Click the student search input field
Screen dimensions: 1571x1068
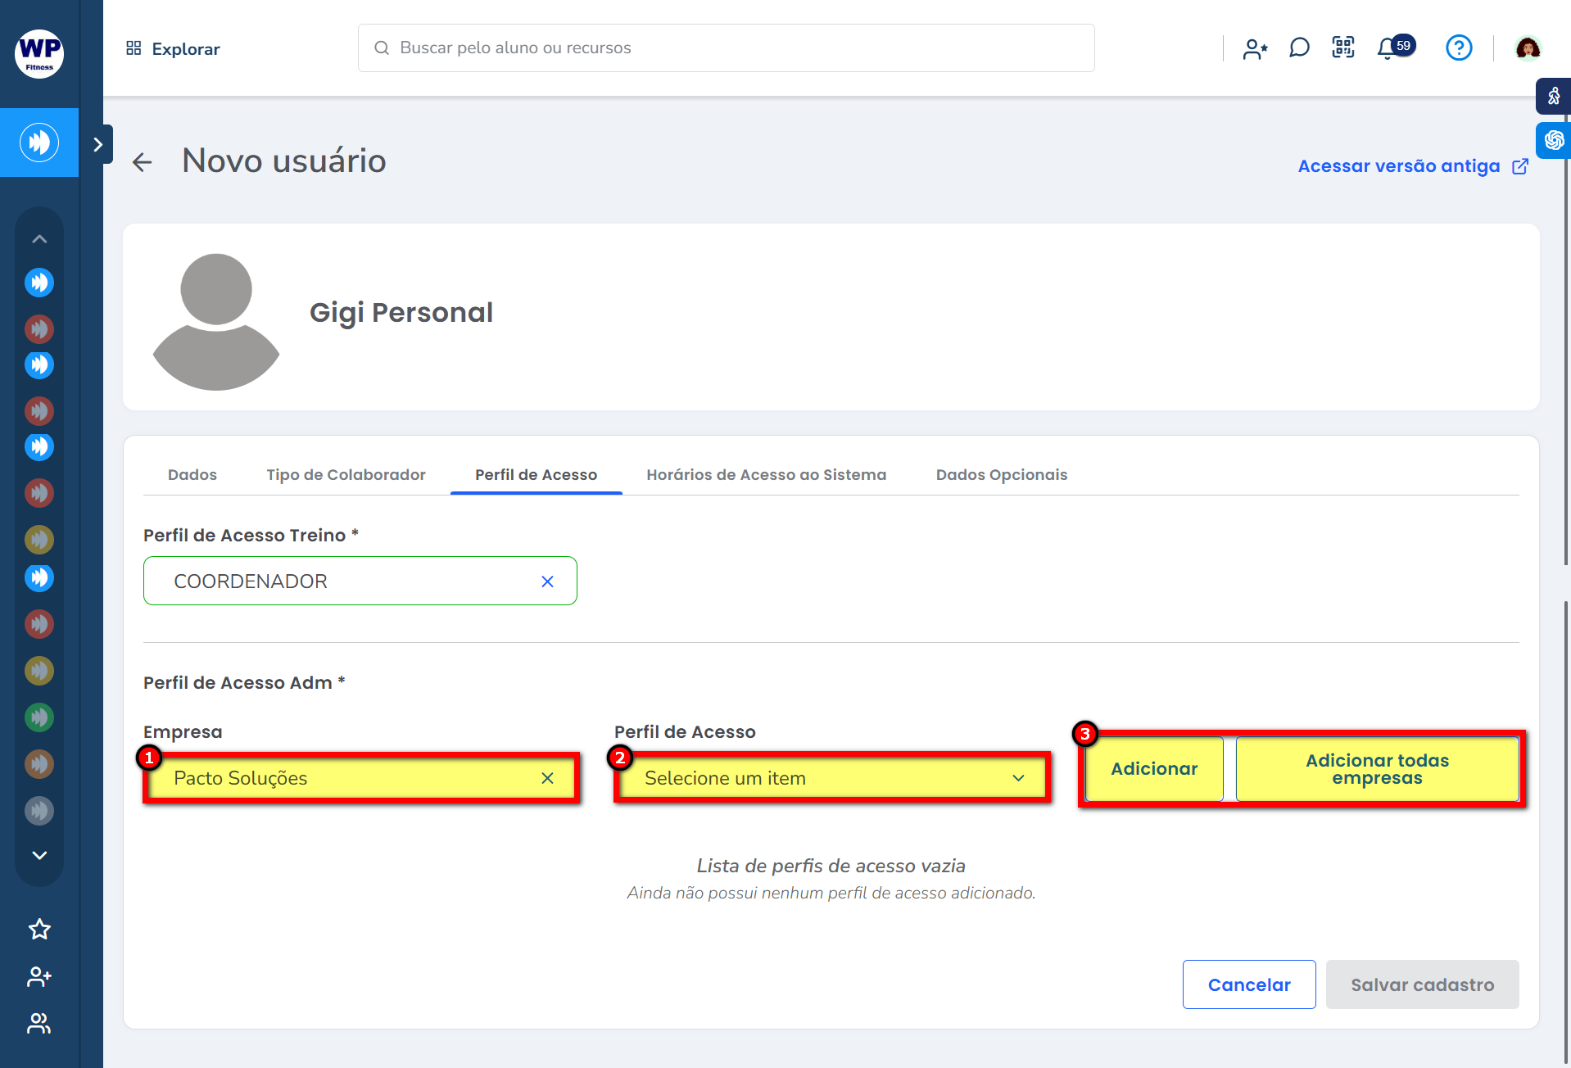pos(726,48)
